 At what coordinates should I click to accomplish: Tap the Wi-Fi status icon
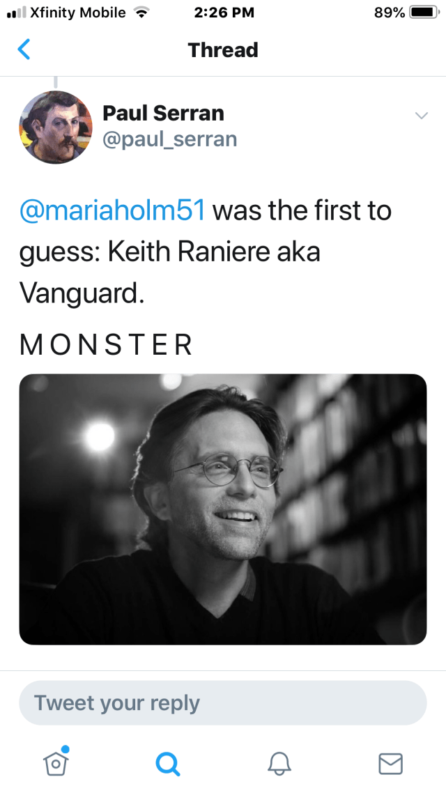(142, 13)
